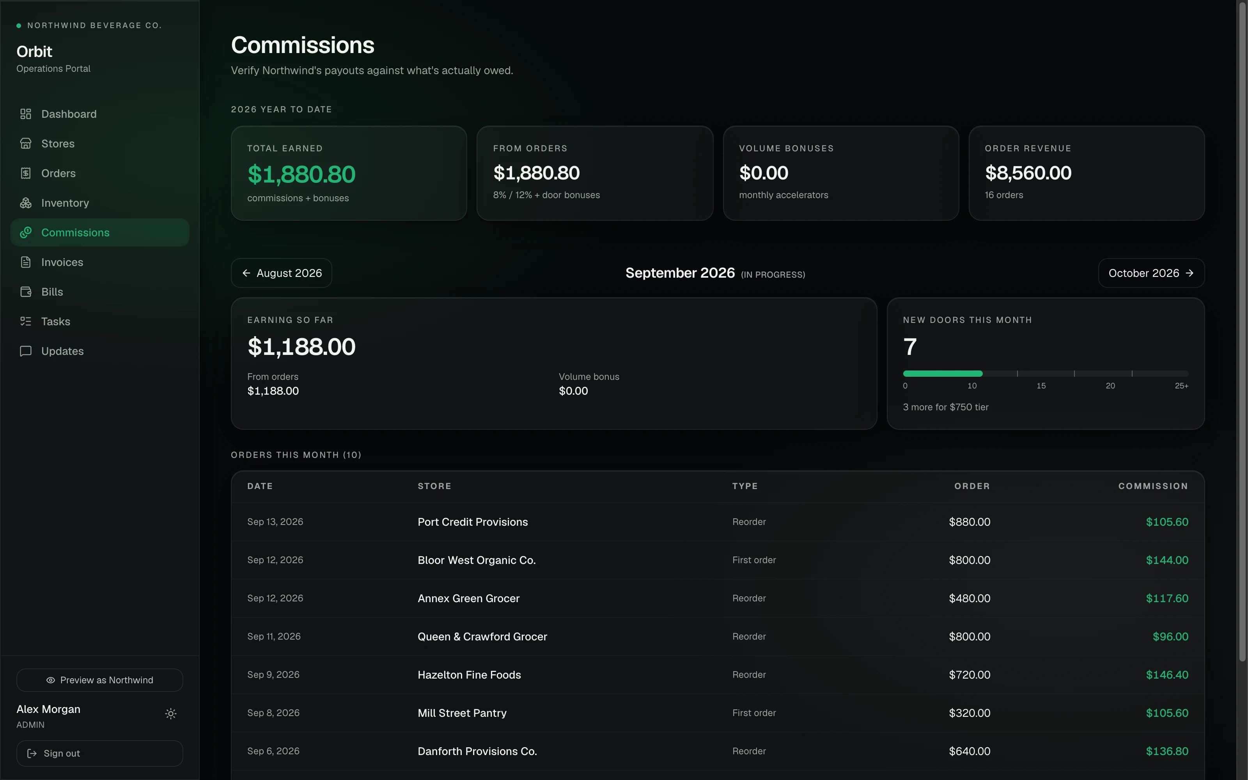Click the Stores shop icon
1248x780 pixels.
coord(26,144)
